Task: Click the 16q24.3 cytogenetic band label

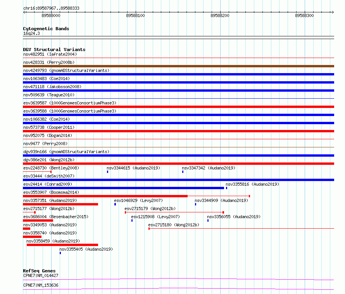Action: [31, 33]
